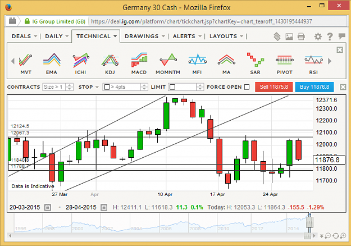Add the RSI indicator
The image size is (351, 246).
pos(313,63)
